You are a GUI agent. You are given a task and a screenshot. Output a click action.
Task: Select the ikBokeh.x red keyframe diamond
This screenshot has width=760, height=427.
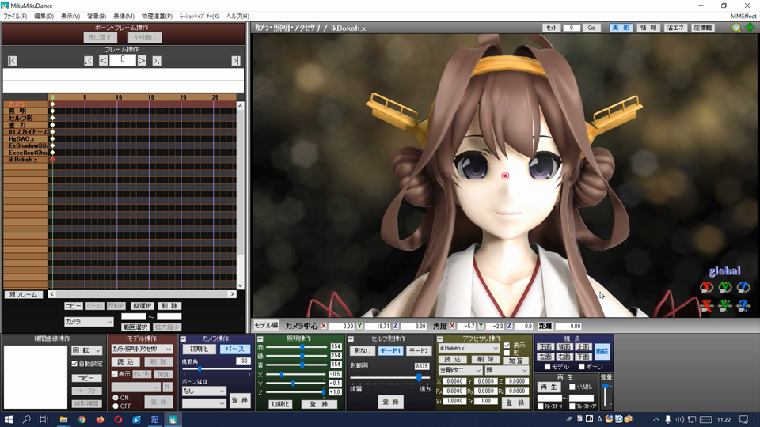tap(52, 159)
